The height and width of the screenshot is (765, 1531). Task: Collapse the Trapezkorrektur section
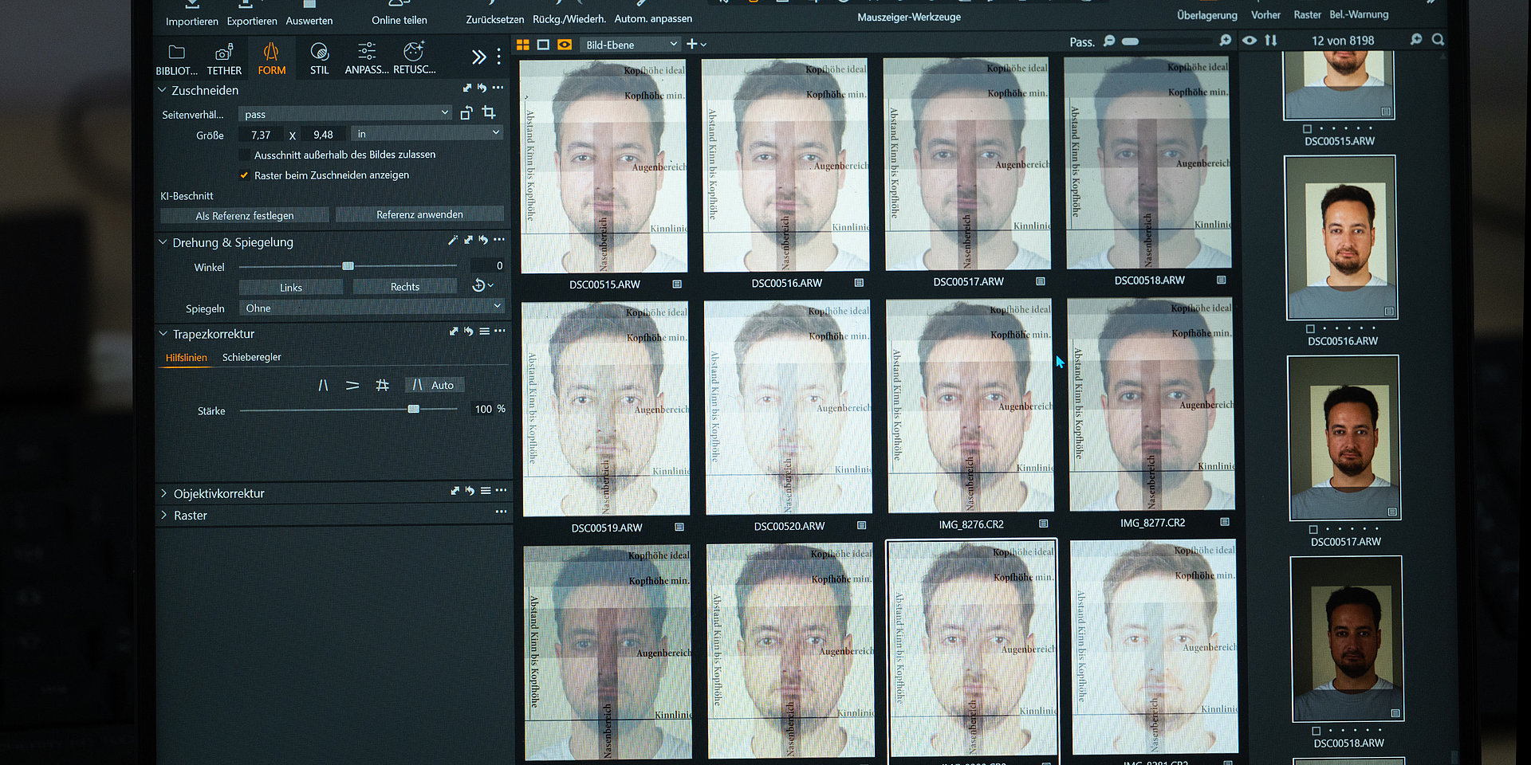pyautogui.click(x=163, y=333)
